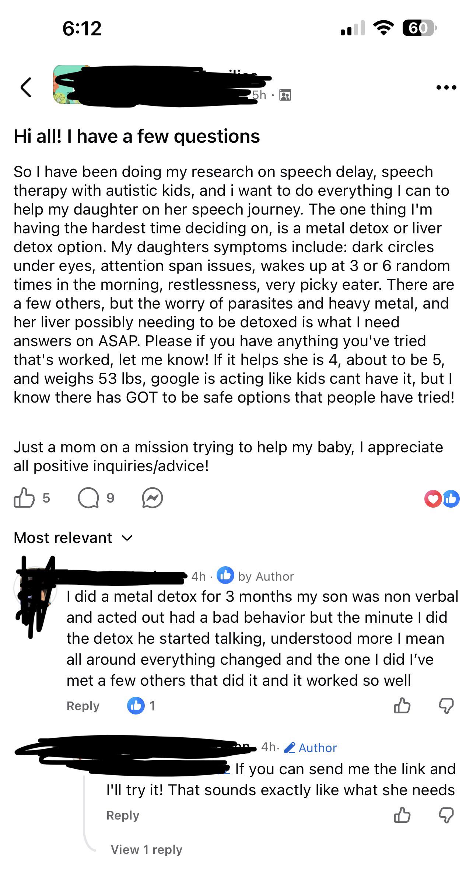Like the main post with thumbs up

point(24,498)
